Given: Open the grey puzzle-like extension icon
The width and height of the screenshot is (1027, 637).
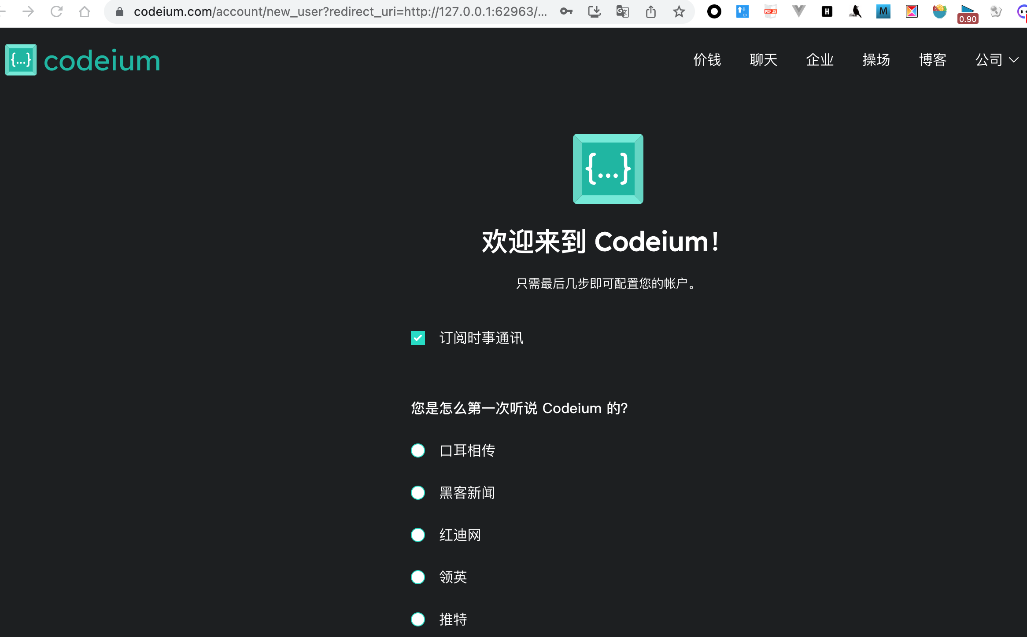Looking at the screenshot, I should [996, 11].
